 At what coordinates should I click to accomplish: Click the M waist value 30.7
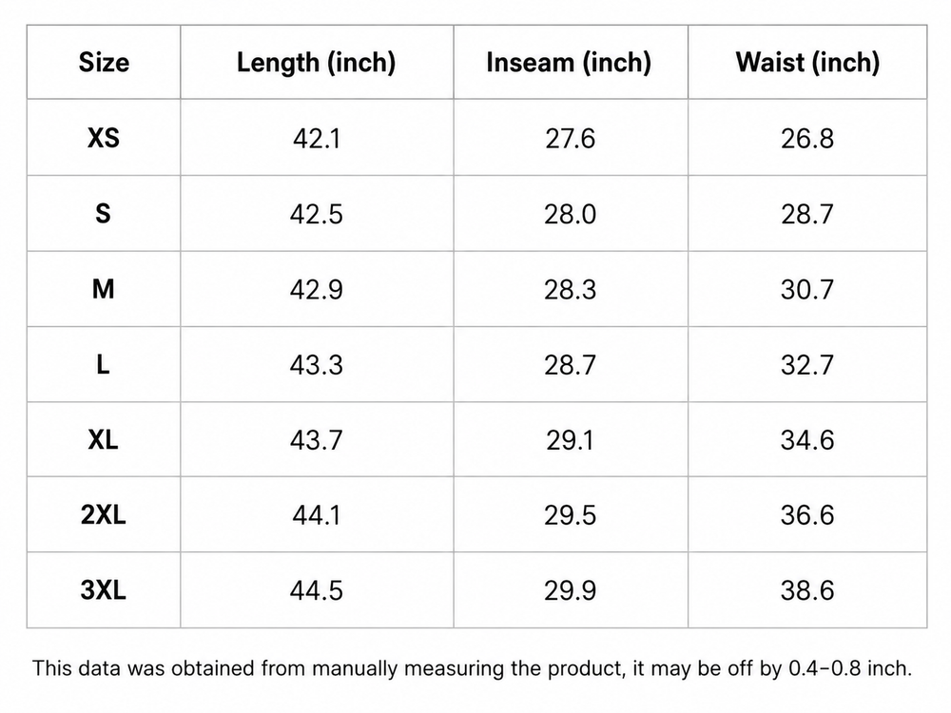[807, 289]
